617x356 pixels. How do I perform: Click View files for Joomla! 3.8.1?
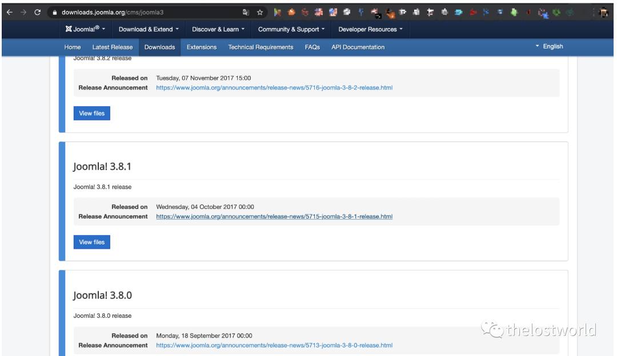(91, 242)
